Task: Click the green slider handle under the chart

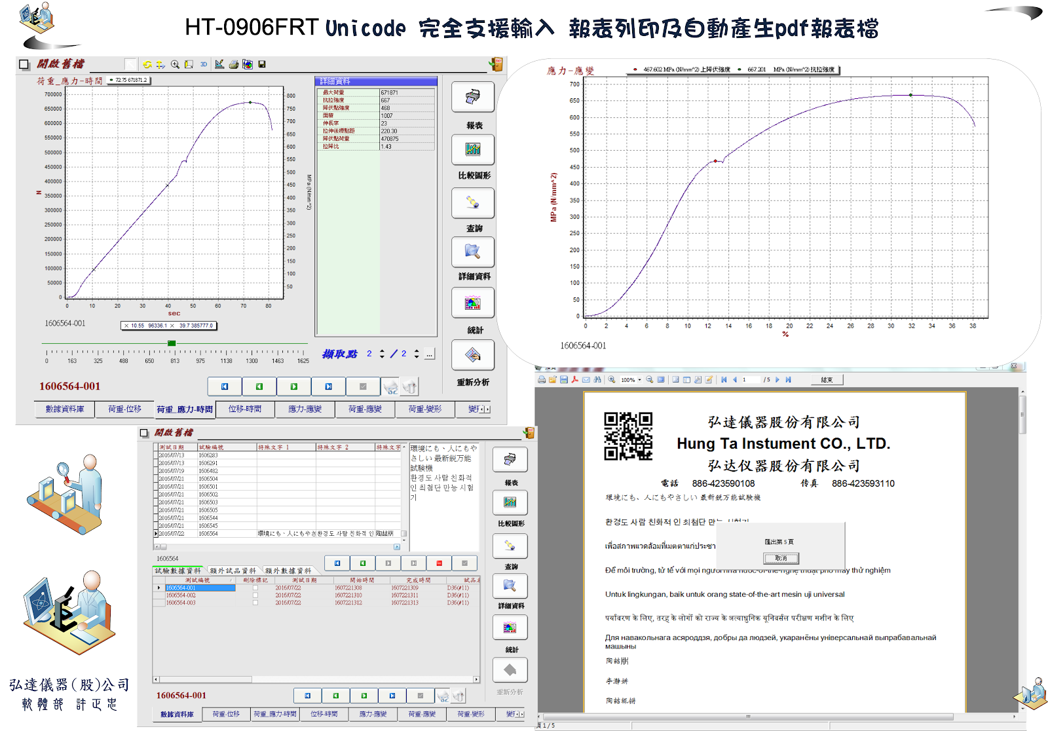Action: [172, 343]
